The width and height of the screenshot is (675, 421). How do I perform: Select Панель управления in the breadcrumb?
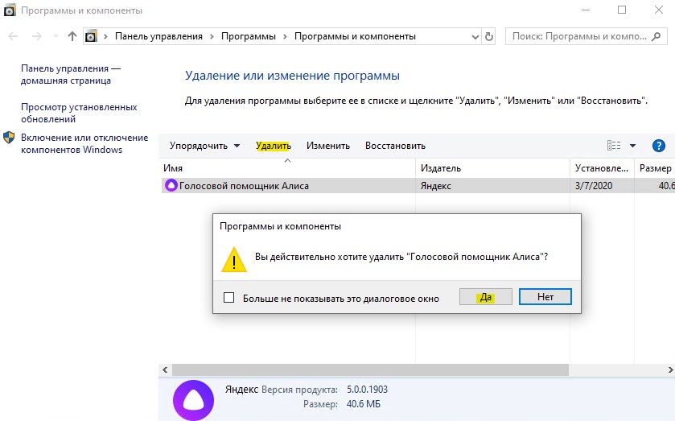point(158,37)
